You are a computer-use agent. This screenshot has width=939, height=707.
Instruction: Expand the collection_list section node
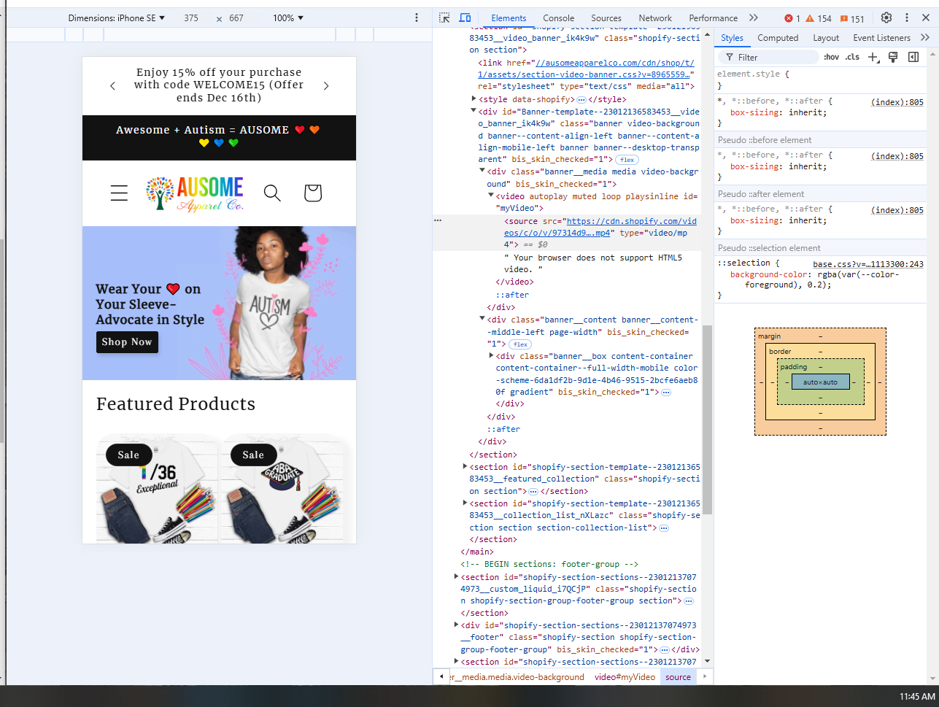coord(465,503)
